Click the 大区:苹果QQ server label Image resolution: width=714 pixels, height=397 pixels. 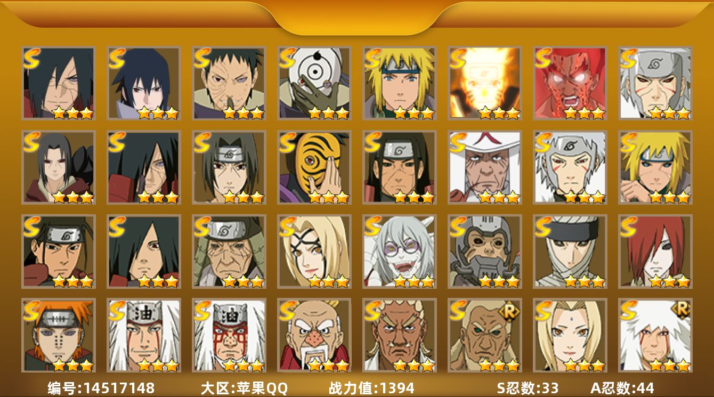244,388
